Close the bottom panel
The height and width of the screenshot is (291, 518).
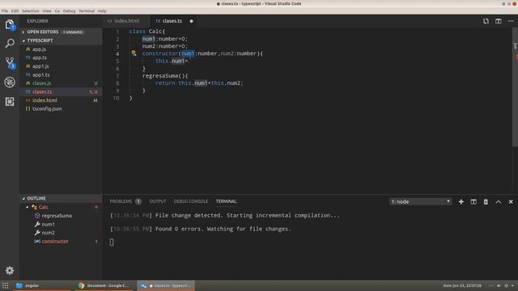(x=511, y=201)
